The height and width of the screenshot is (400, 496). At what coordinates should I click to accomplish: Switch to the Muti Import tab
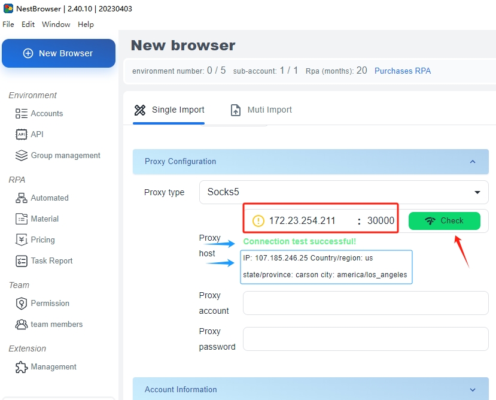click(x=261, y=110)
